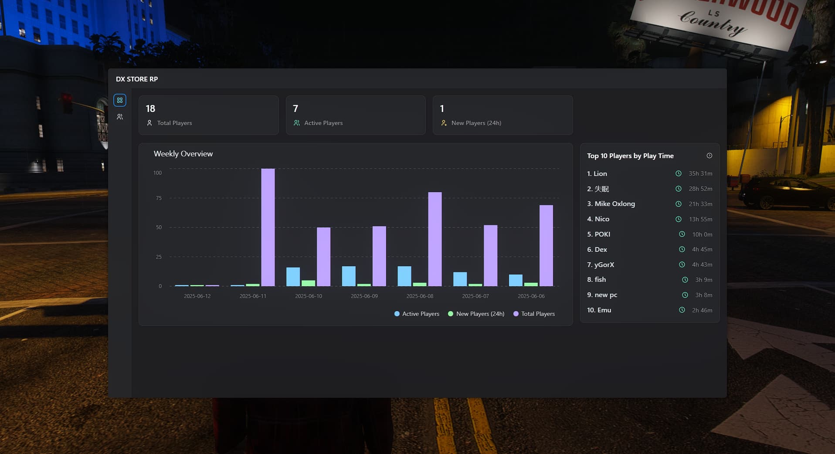Click the DX STORE RP title
Image resolution: width=835 pixels, height=454 pixels.
[x=137, y=79]
